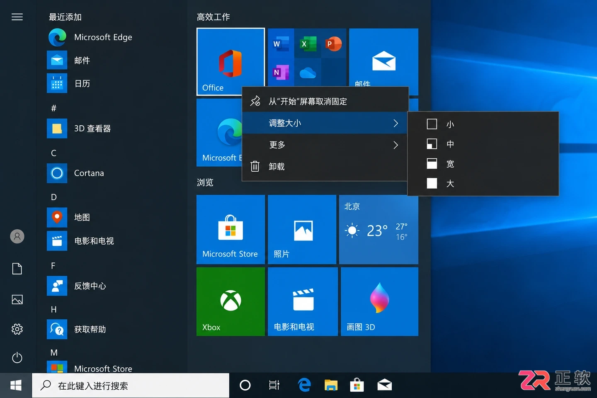This screenshot has height=398, width=597.
Task: Open the 照片 photos tile
Action: pos(302,229)
